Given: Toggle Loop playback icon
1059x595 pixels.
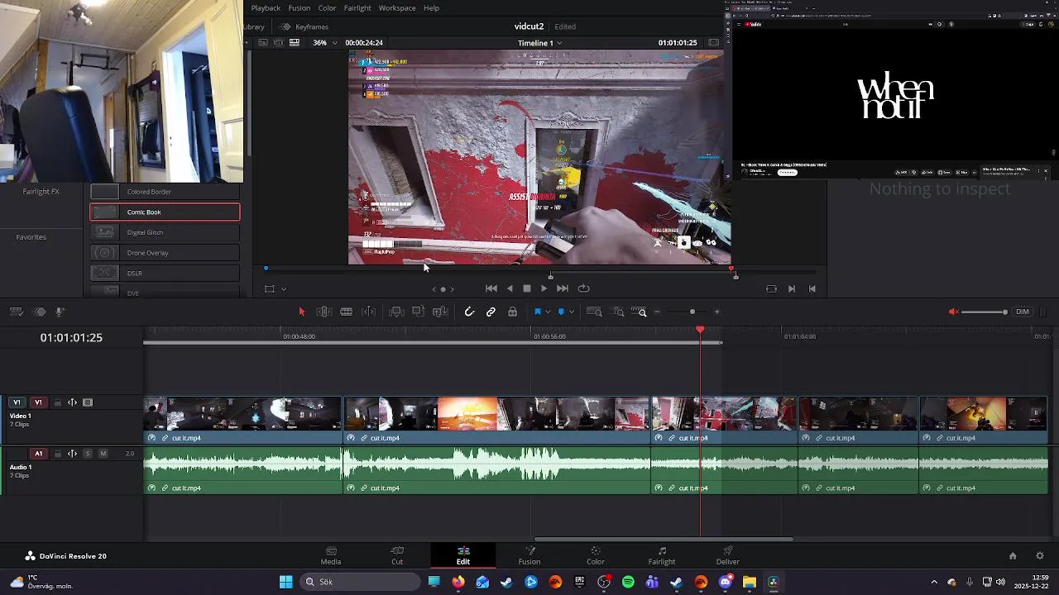Looking at the screenshot, I should click(x=584, y=288).
